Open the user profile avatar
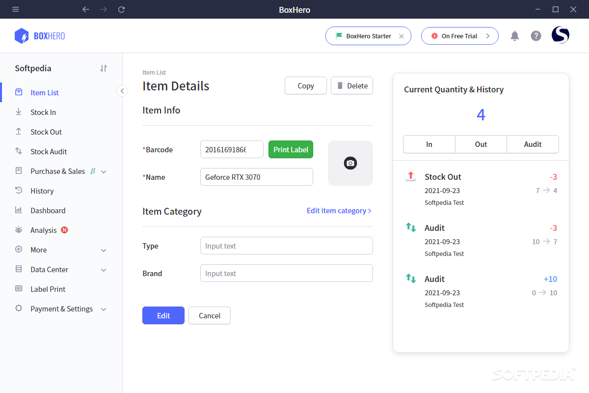 click(x=561, y=35)
